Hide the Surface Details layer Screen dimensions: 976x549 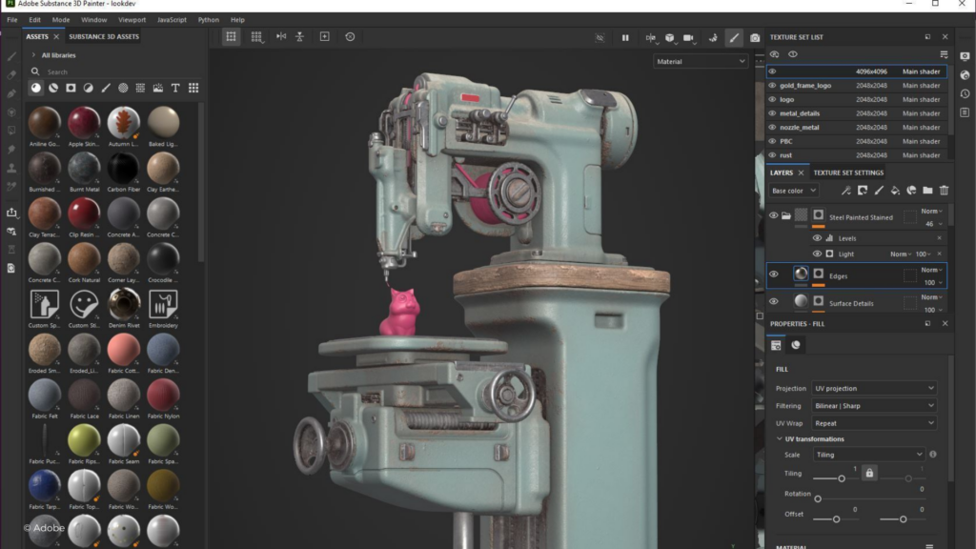tap(774, 302)
